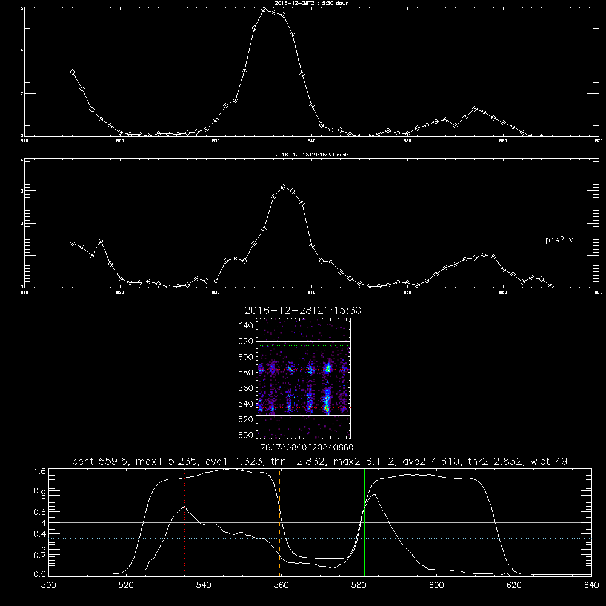This screenshot has width=606, height=606.
Task: Select y-axis label "3" of dusk plot
Action: click(x=22, y=191)
